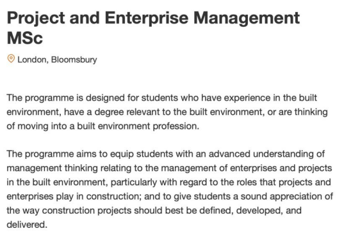Click the word 'construction;' in second paragraph

[114, 197]
